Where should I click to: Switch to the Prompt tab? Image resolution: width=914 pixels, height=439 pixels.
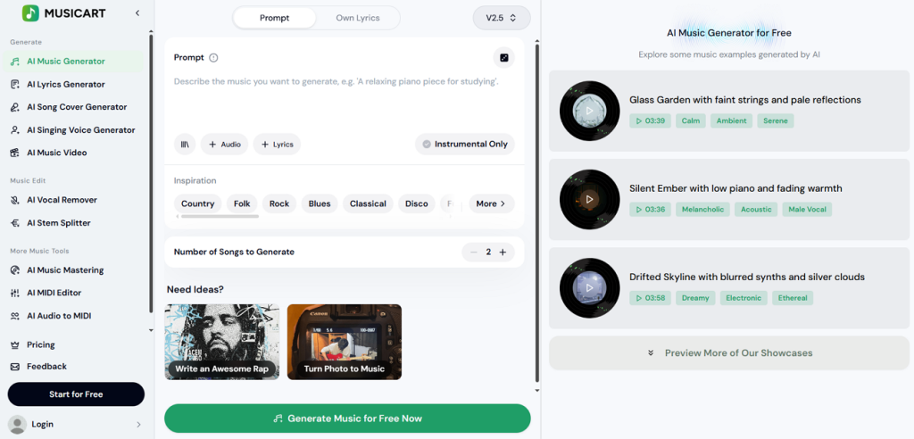point(275,18)
